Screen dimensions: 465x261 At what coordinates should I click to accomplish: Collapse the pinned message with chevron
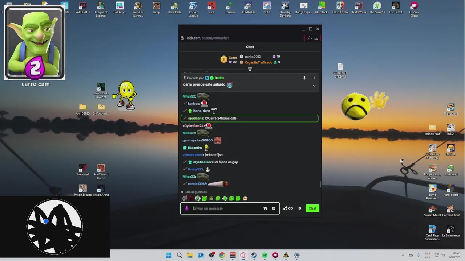(314, 86)
